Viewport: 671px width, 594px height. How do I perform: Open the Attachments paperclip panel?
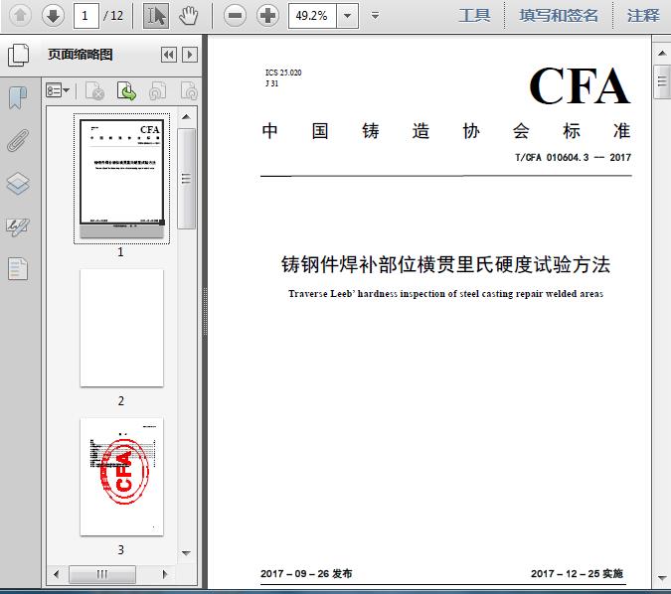pyautogui.click(x=18, y=140)
